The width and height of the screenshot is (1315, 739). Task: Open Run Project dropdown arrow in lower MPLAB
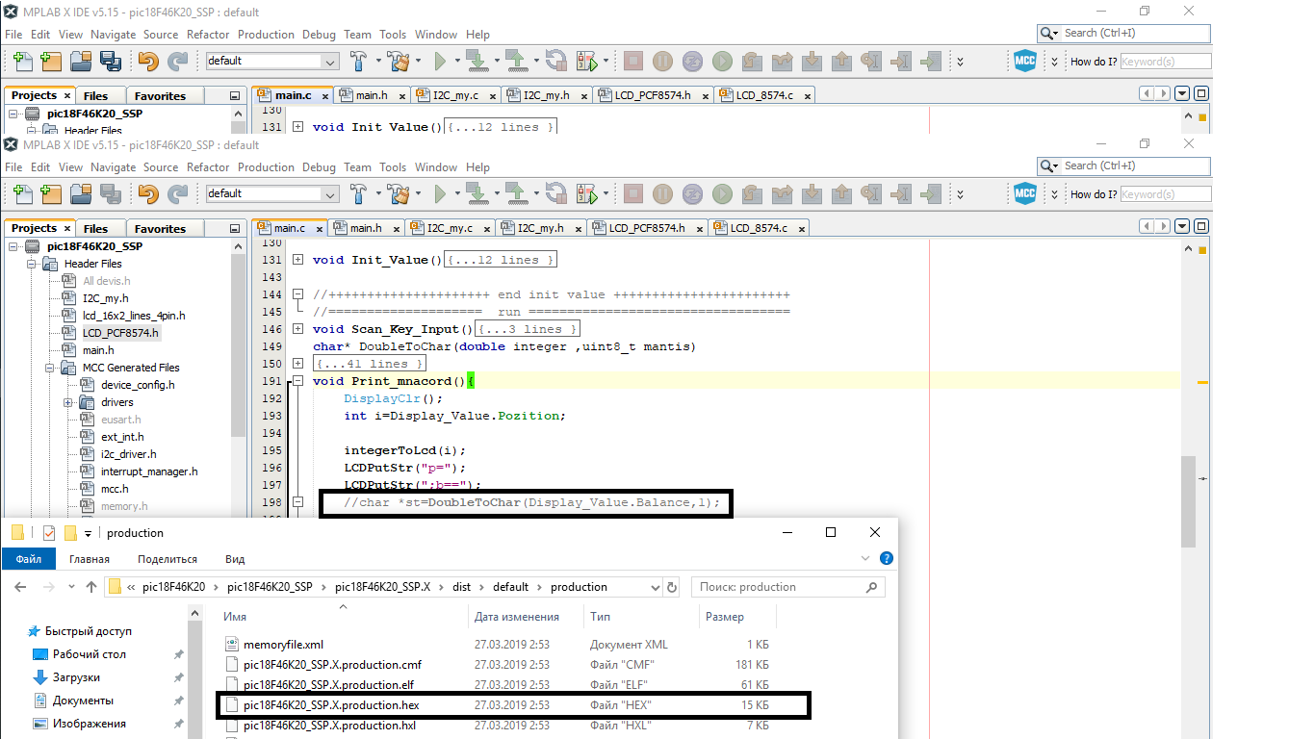click(x=456, y=194)
